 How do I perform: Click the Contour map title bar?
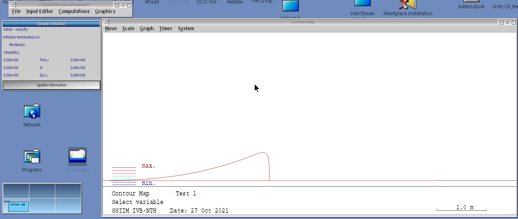coord(303,22)
